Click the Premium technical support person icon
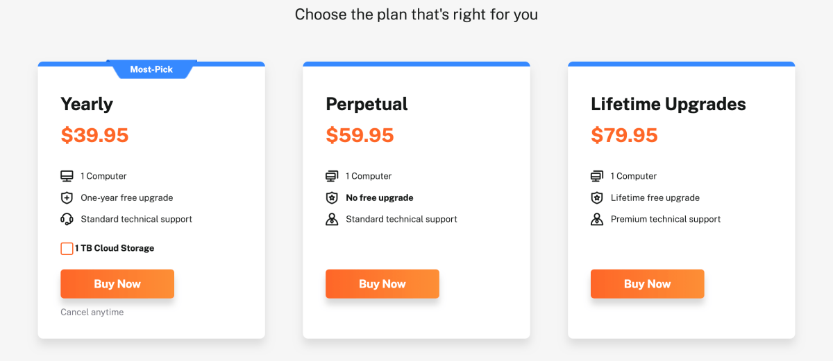Screen dimensions: 833x361 click(x=597, y=219)
